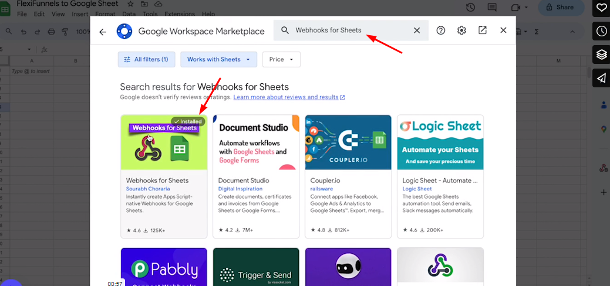Check the cloud save status icon

[158, 4]
